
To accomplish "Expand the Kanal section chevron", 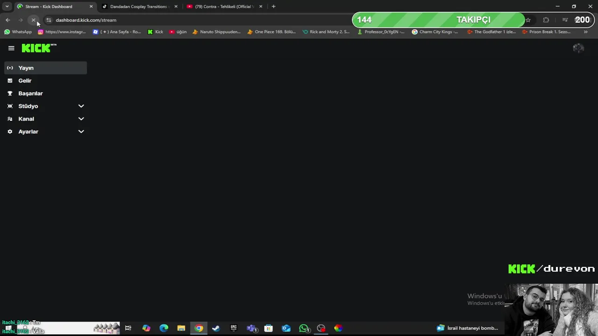I will [81, 119].
